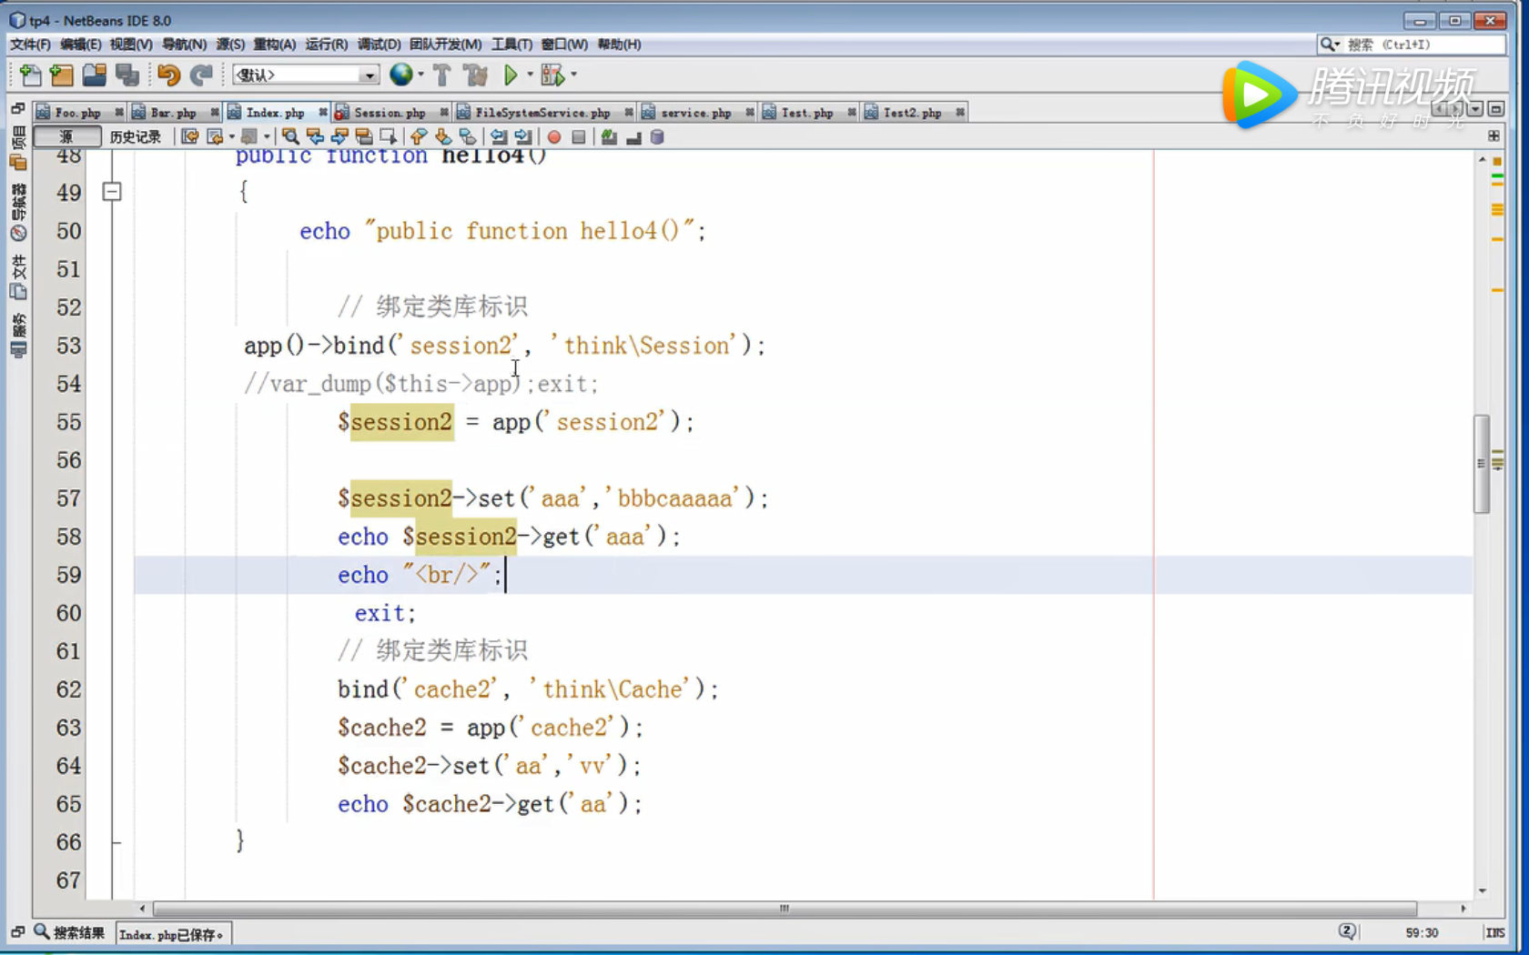1529x955 pixels.
Task: Click the Comment lines icon
Action: (609, 137)
